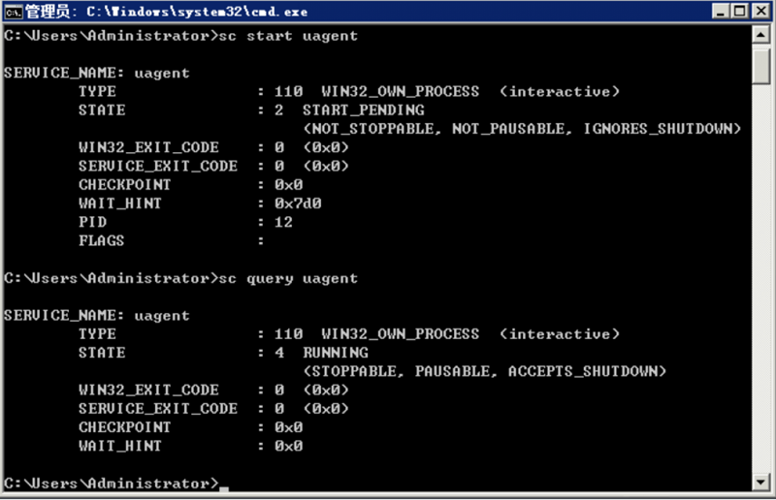
Task: Click the blinking cursor at the last prompt
Action: [224, 488]
